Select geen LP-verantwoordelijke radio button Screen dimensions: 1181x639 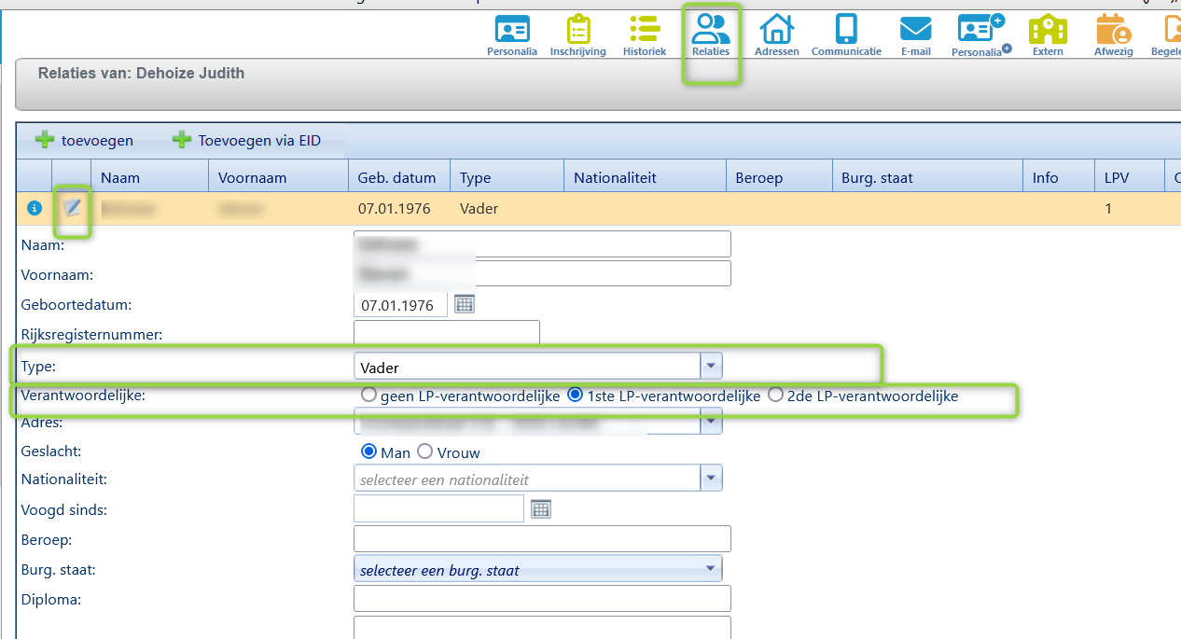click(x=369, y=396)
